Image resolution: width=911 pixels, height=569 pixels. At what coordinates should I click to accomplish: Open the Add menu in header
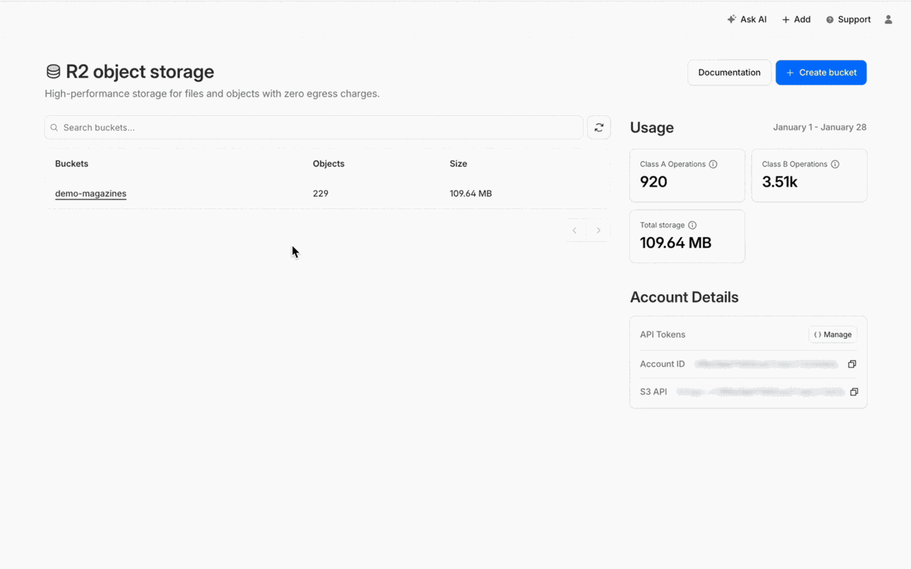click(796, 20)
